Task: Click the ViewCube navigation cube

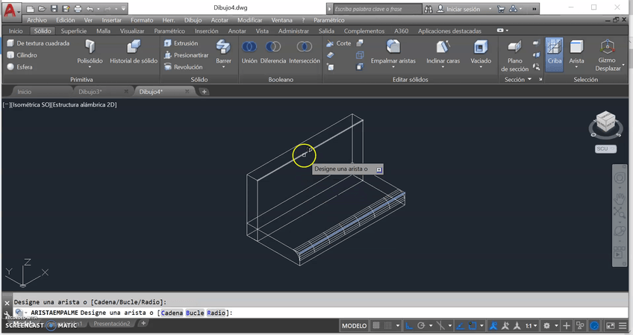Action: click(x=605, y=122)
